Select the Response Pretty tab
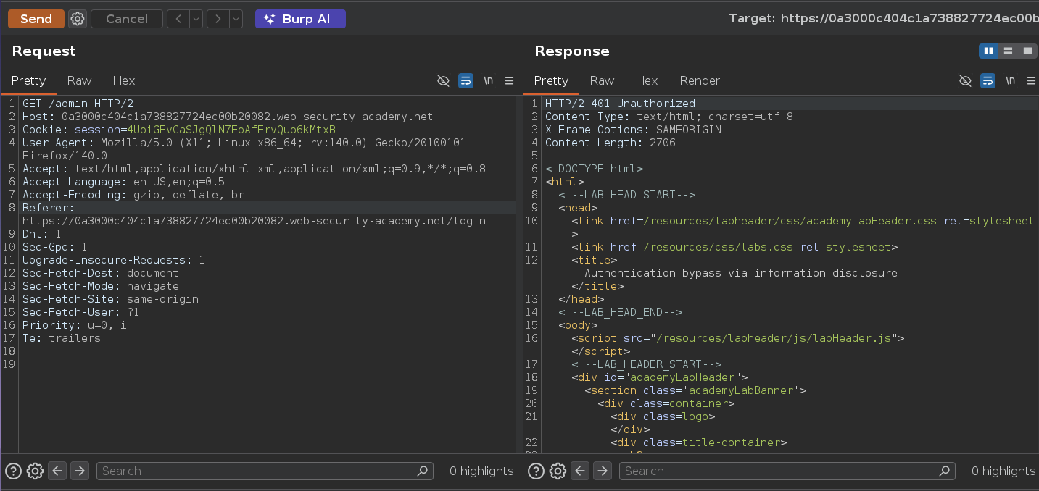The image size is (1039, 491). pos(550,80)
